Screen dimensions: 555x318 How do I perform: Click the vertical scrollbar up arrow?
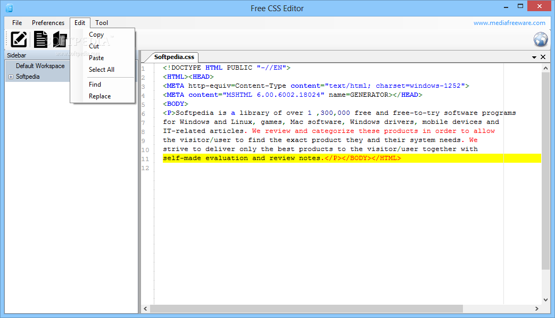point(545,68)
